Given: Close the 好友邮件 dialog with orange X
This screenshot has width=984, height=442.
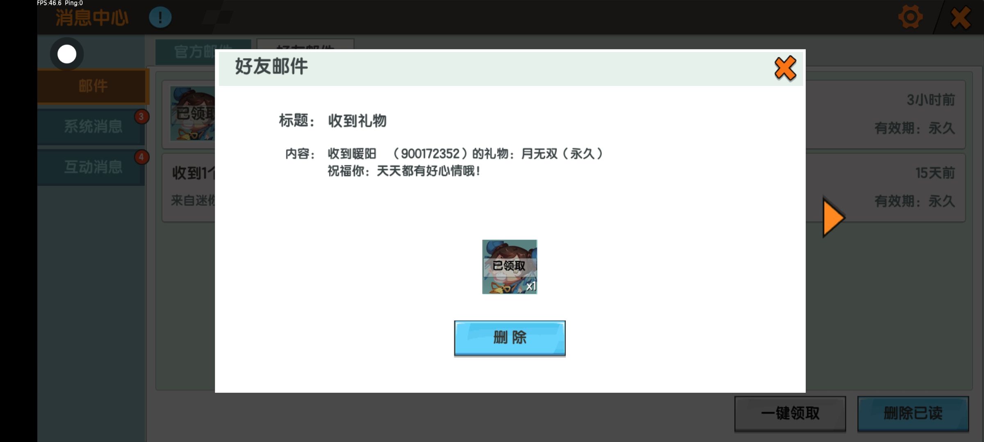Looking at the screenshot, I should (x=785, y=68).
